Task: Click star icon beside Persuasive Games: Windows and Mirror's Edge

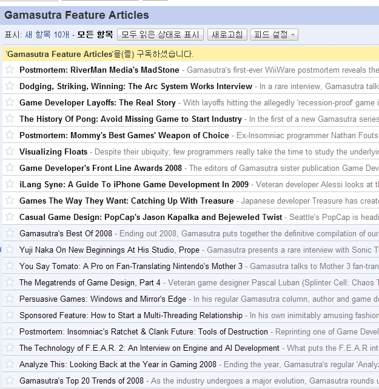Action: point(10,299)
